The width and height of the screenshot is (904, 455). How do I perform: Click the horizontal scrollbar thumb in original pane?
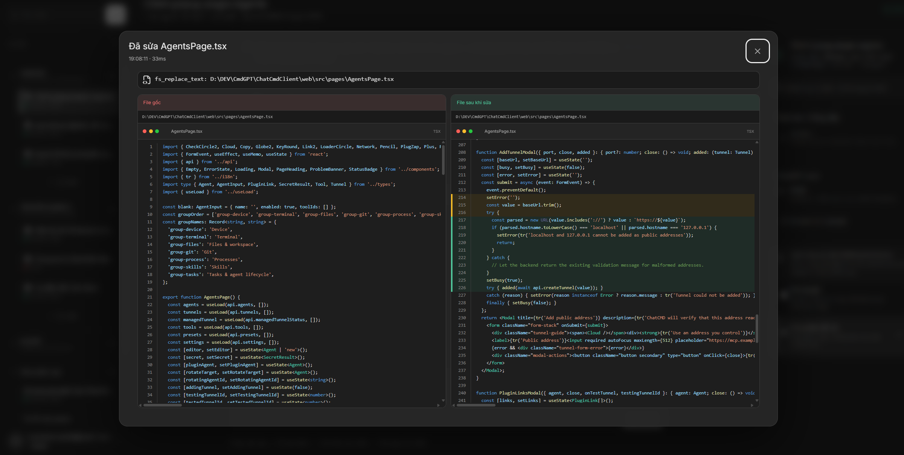tap(163, 405)
